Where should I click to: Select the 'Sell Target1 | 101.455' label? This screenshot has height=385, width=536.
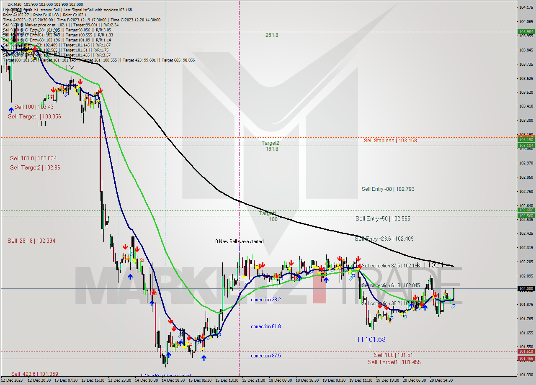pos(394,362)
